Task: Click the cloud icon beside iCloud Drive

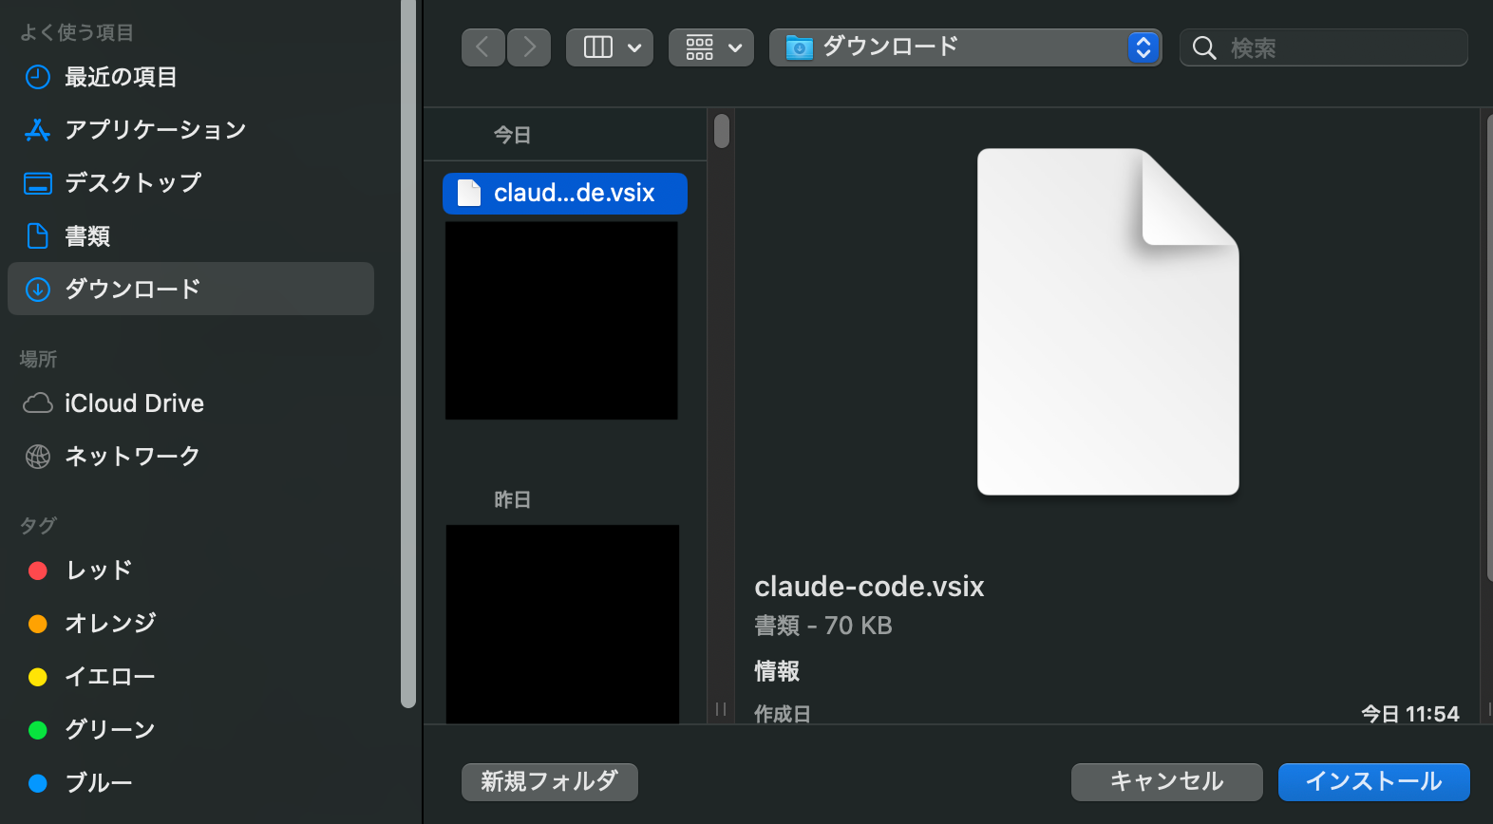Action: (x=37, y=403)
